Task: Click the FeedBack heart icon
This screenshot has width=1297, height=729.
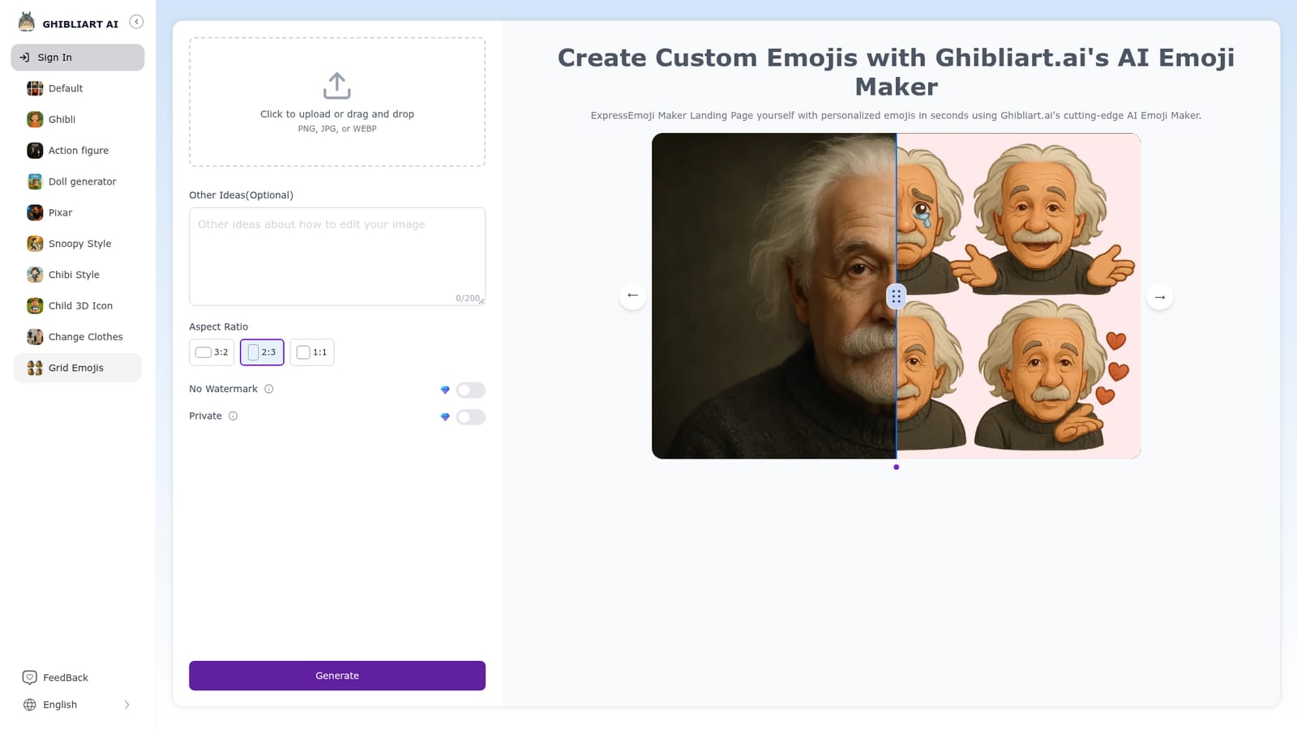Action: (30, 677)
